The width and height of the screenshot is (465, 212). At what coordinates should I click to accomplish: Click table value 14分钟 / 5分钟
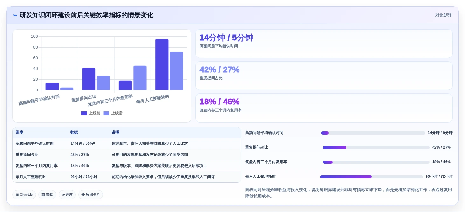(83, 144)
